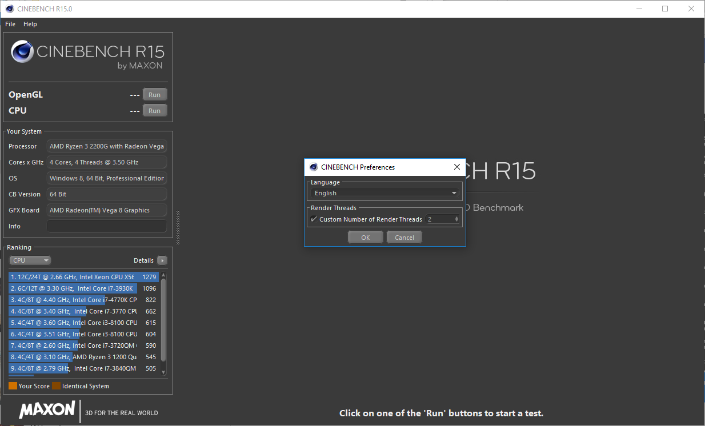The height and width of the screenshot is (426, 705).
Task: Select ranking row 7 Core i7-3720QM
Action: pos(83,345)
